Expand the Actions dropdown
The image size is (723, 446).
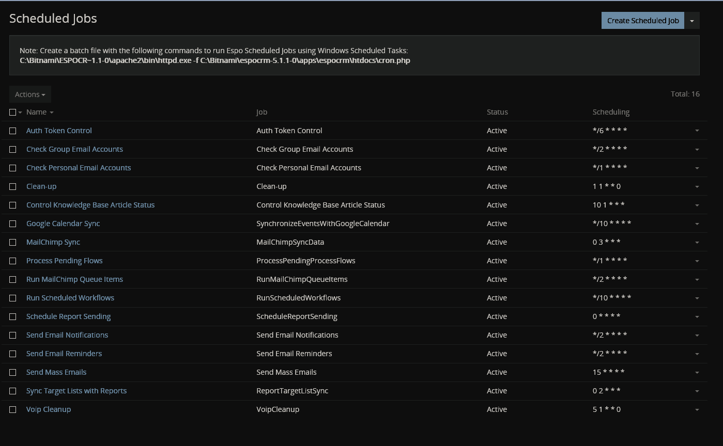point(30,94)
